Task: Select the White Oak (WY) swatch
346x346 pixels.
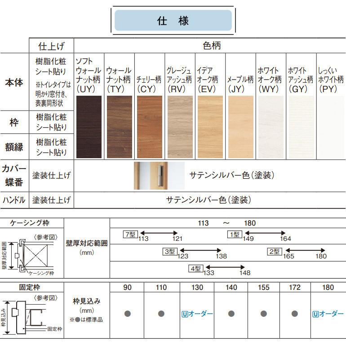Action: click(x=271, y=127)
